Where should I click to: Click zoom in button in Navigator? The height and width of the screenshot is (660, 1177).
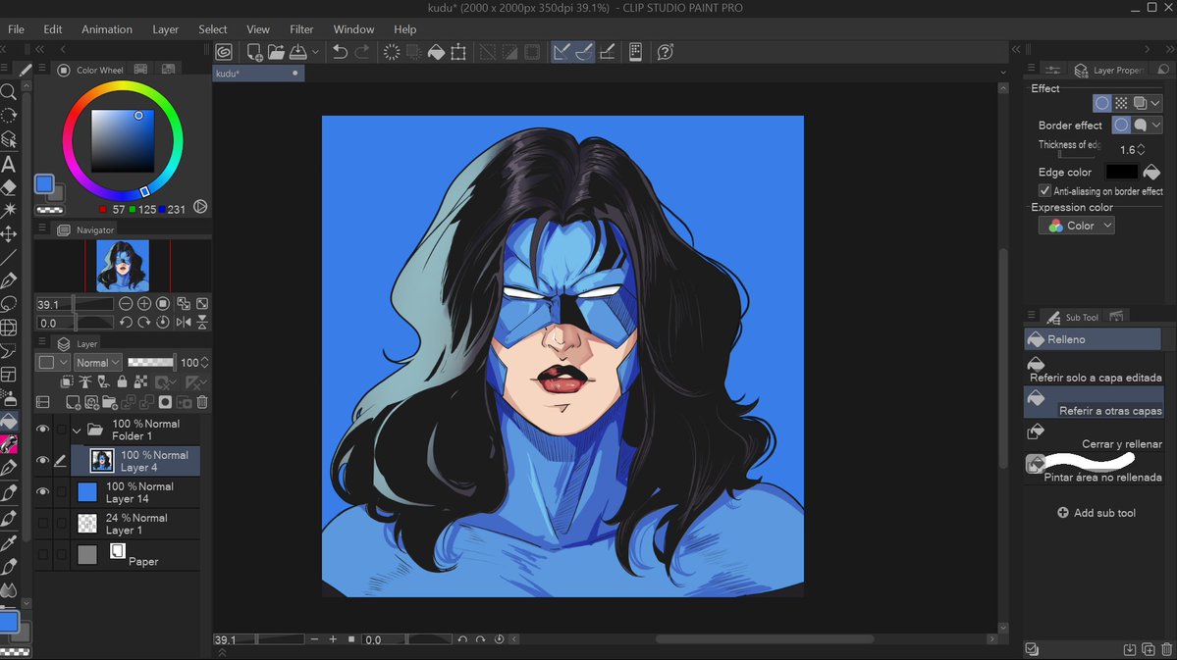(144, 304)
